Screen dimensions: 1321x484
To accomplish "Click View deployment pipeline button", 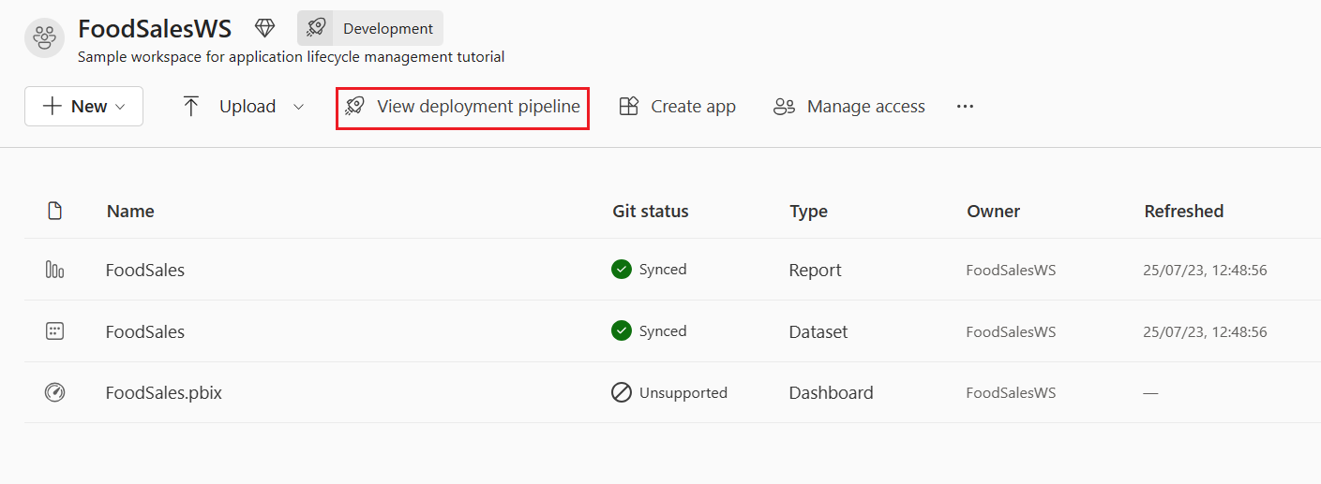I will (462, 107).
